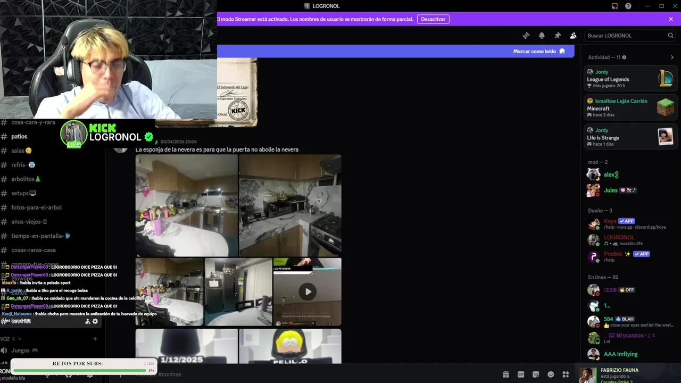The height and width of the screenshot is (383, 681).
Task: Click the notification bell icon
Action: pos(542,36)
